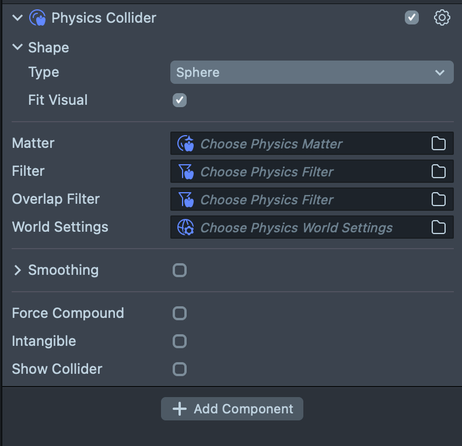Click the Add Component button

232,409
